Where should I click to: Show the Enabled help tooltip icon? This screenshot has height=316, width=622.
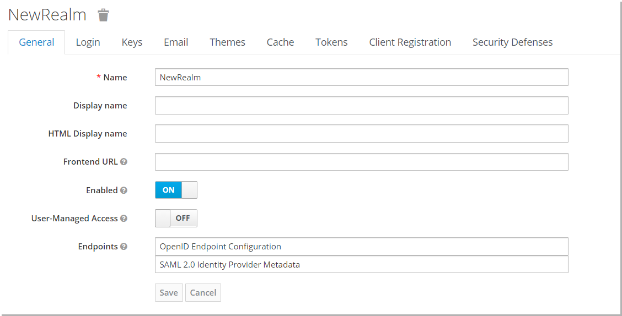click(124, 190)
